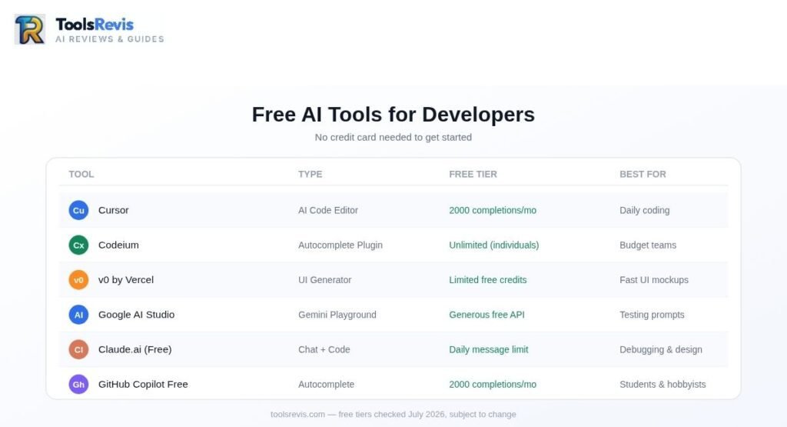The height and width of the screenshot is (427, 787).
Task: Click the Free AI Tools for Developers heading
Action: click(393, 115)
